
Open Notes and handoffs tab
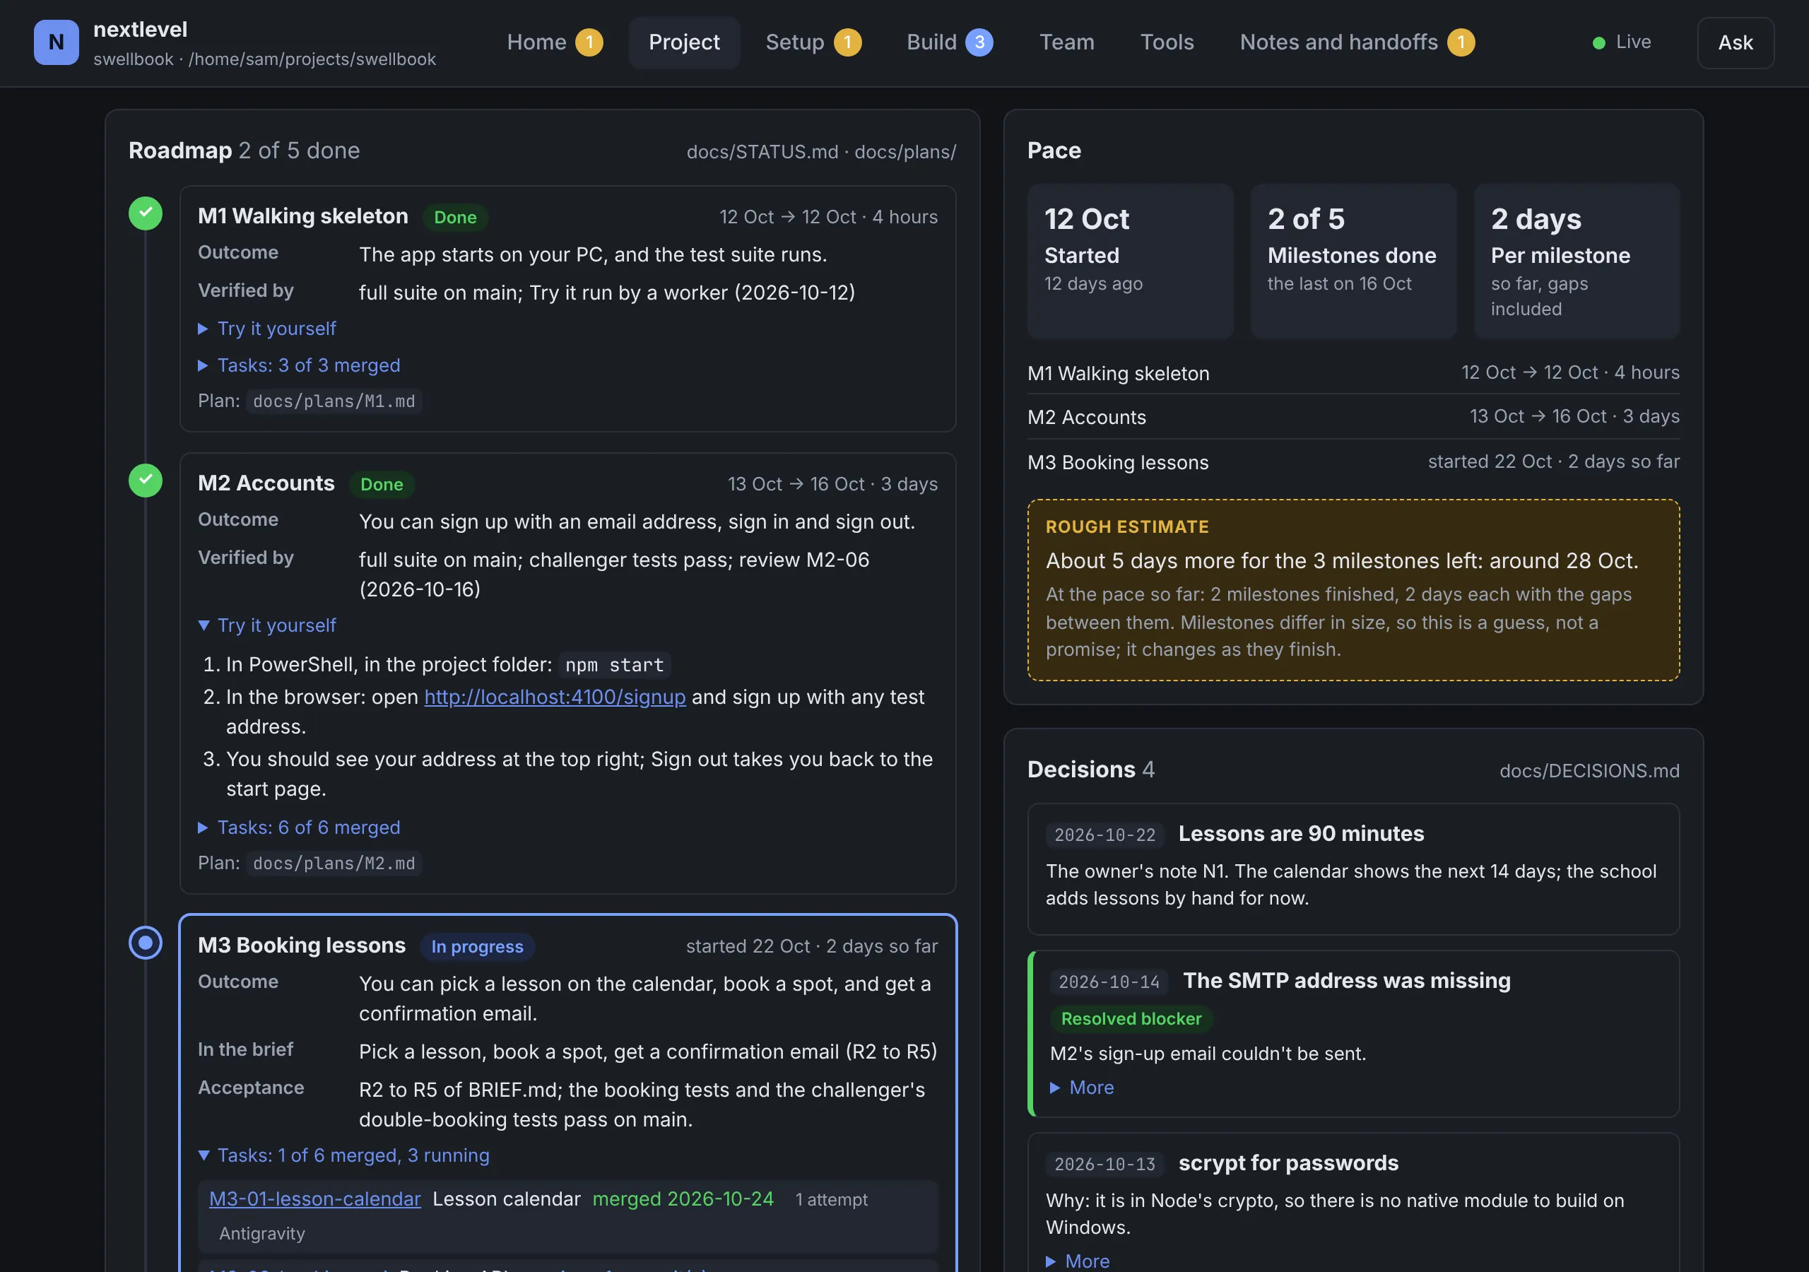(1357, 42)
